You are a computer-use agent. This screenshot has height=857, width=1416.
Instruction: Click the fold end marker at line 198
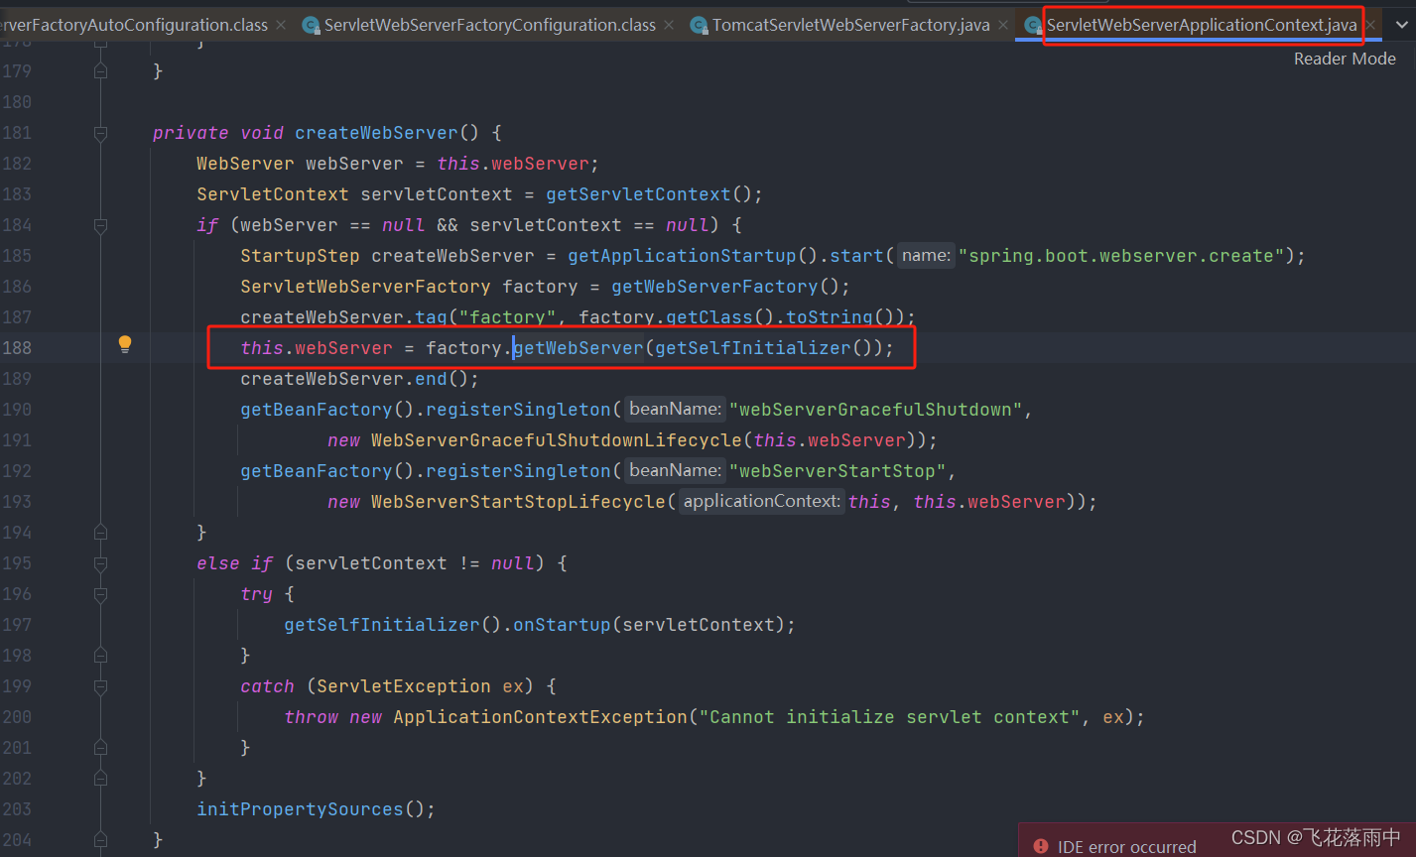point(100,656)
